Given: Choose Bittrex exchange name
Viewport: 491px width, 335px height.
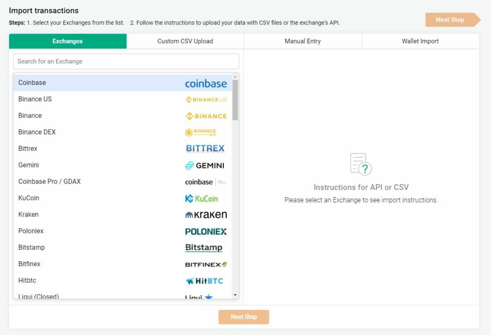Looking at the screenshot, I should (27, 149).
